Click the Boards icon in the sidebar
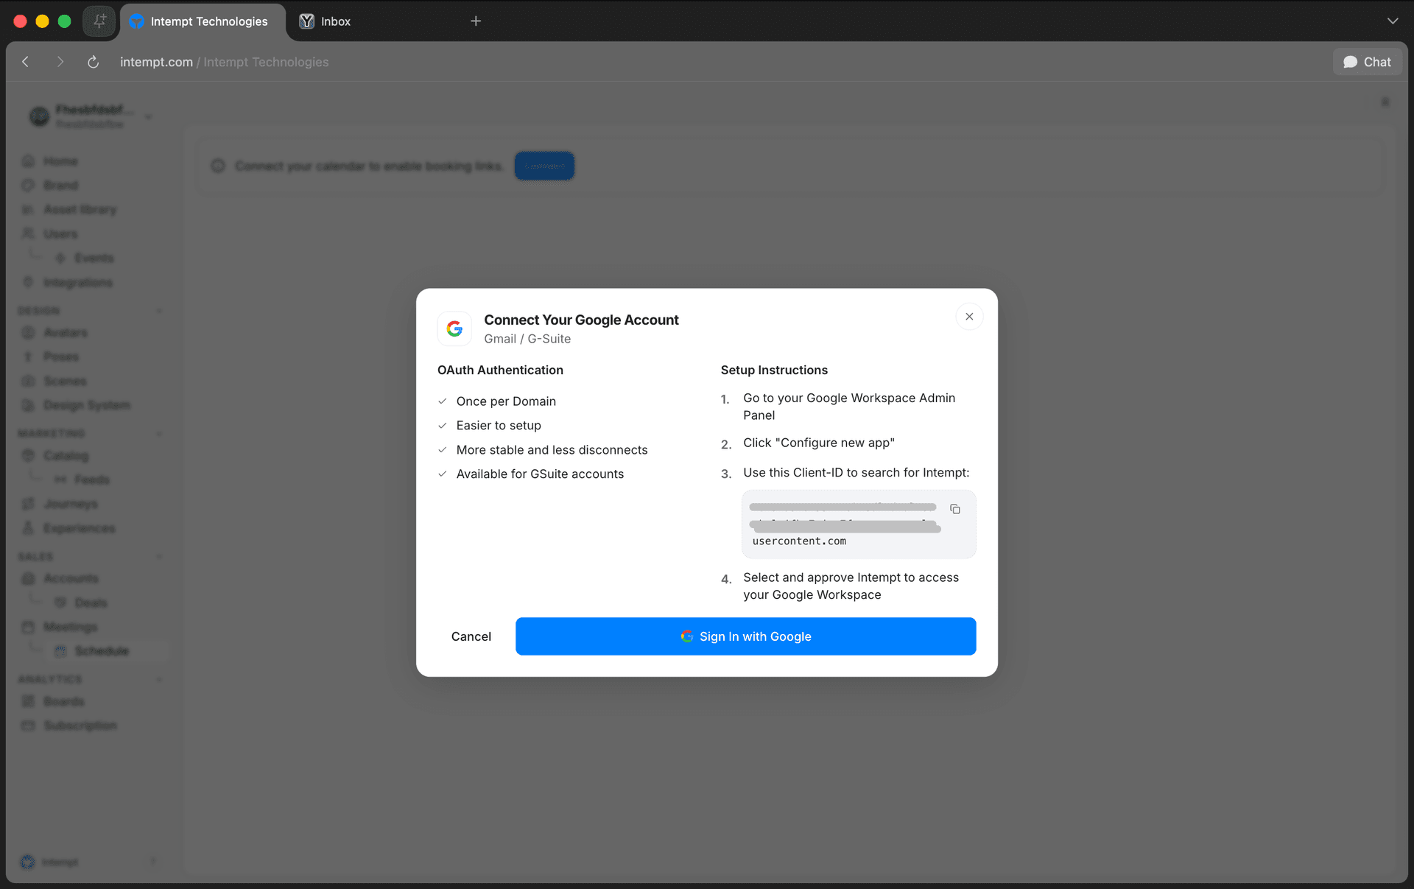This screenshot has height=889, width=1414. (x=28, y=702)
